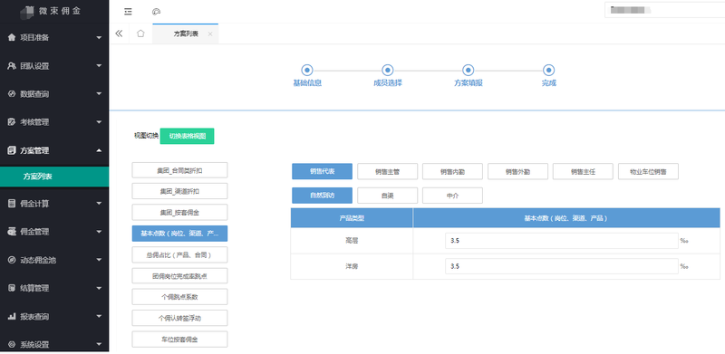The image size is (725, 354).
Task: Select the 基础信息 step circle
Action: click(x=307, y=71)
